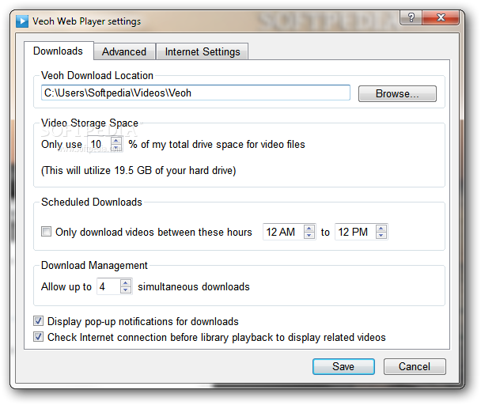Click the Browse... button

pyautogui.click(x=397, y=93)
